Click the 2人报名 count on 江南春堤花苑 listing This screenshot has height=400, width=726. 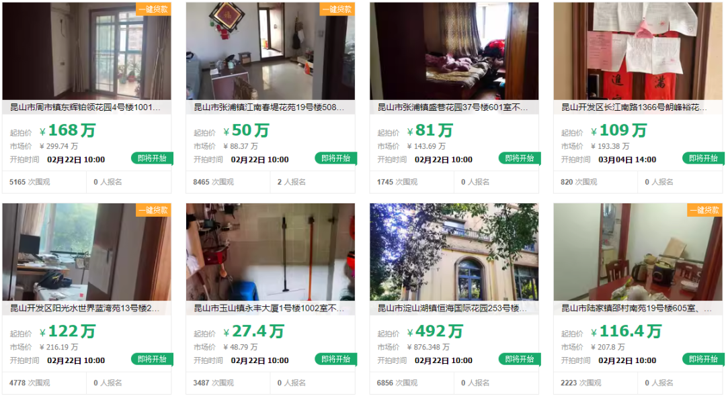pos(291,182)
